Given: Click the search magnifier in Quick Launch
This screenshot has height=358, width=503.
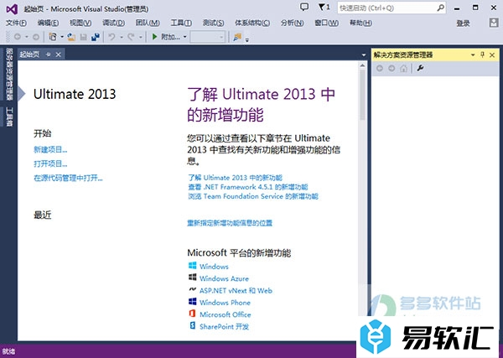Looking at the screenshot, I should (x=440, y=8).
